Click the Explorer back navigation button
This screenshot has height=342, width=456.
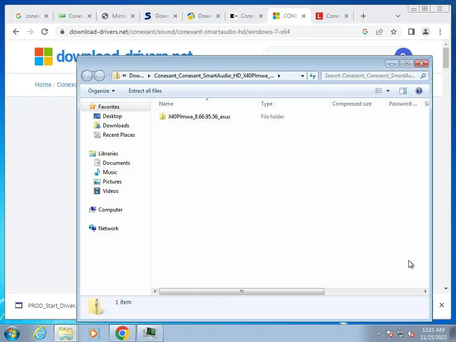[x=87, y=76]
